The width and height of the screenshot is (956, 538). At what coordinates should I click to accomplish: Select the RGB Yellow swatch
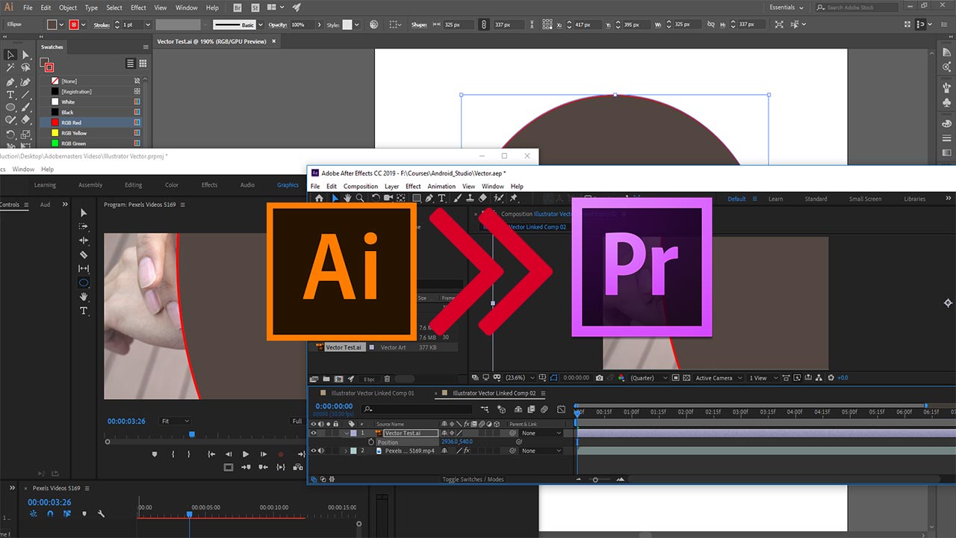pyautogui.click(x=74, y=133)
